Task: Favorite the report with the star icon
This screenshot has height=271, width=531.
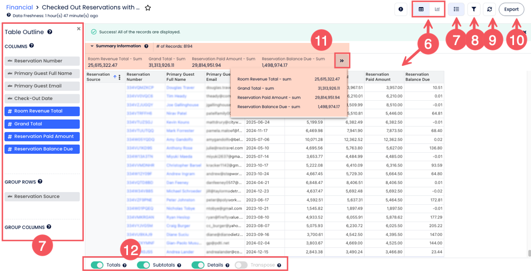Action: (x=148, y=8)
